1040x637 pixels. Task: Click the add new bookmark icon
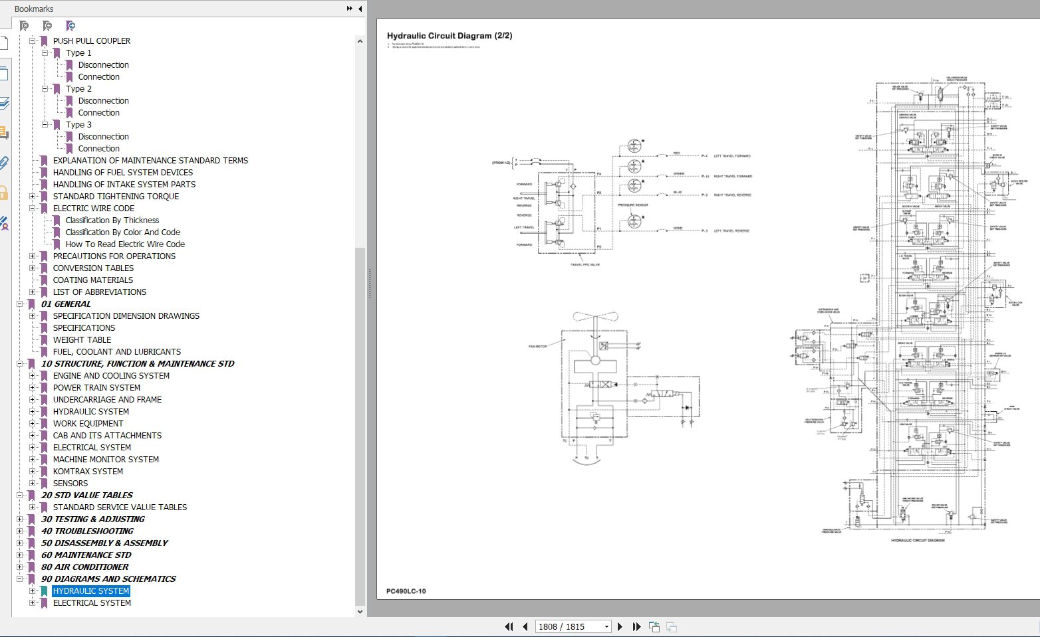tap(47, 26)
